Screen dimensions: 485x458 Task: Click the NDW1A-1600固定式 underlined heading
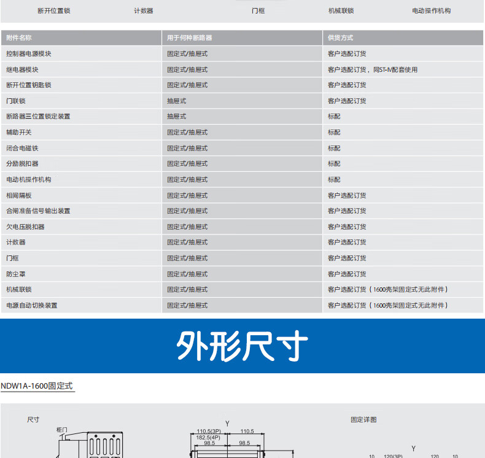click(x=37, y=386)
